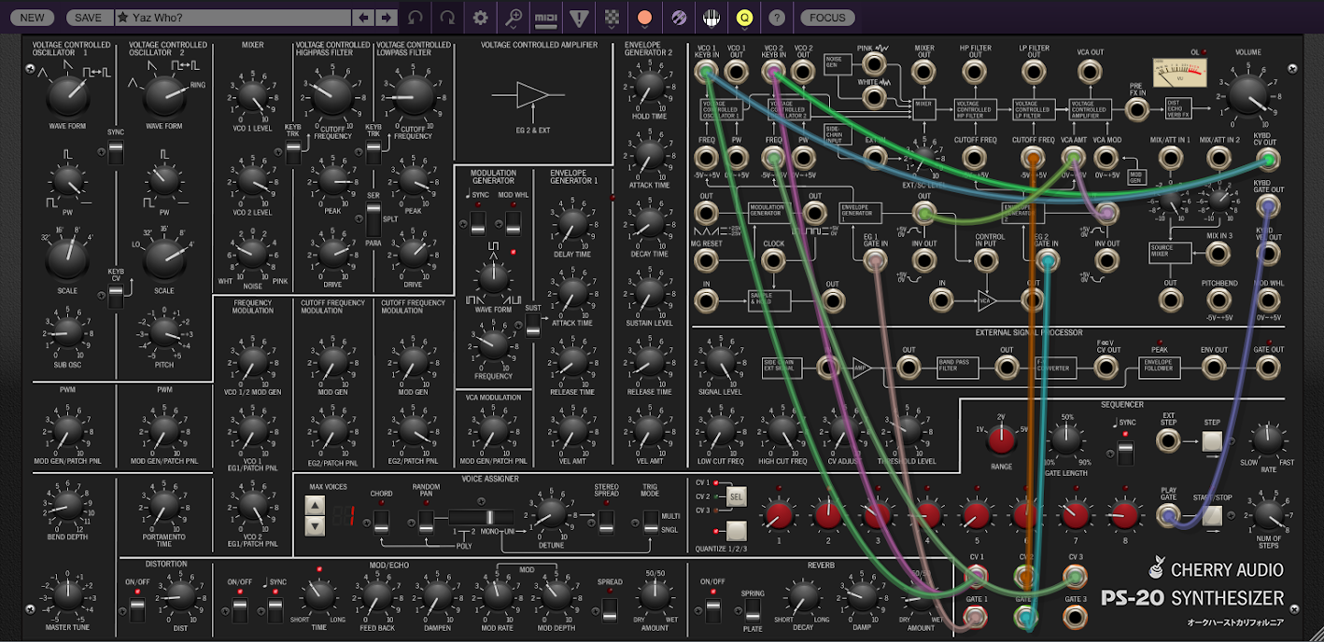Toggle Modulation Generator SYNC switch

(x=477, y=223)
